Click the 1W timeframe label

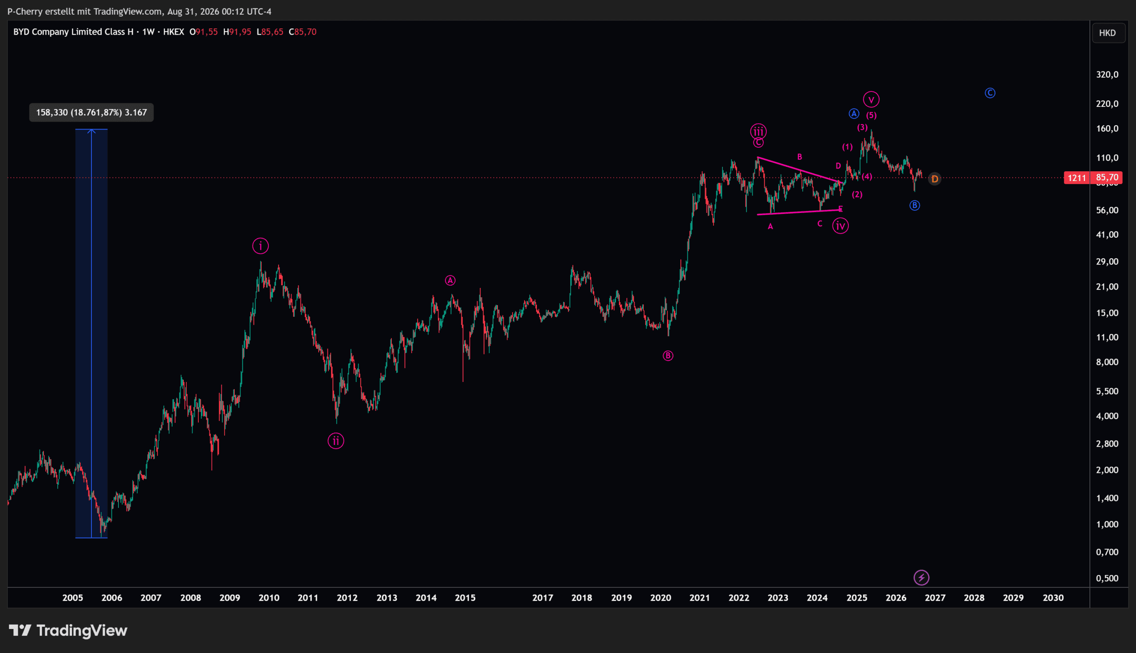coord(149,32)
